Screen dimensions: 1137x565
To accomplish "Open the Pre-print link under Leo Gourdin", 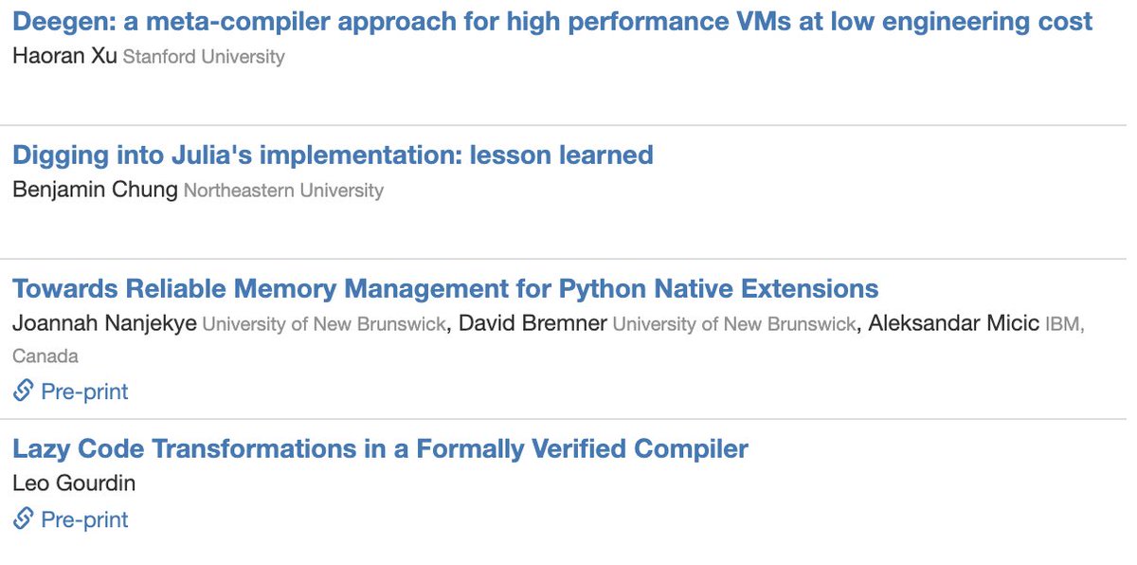I will 84,519.
